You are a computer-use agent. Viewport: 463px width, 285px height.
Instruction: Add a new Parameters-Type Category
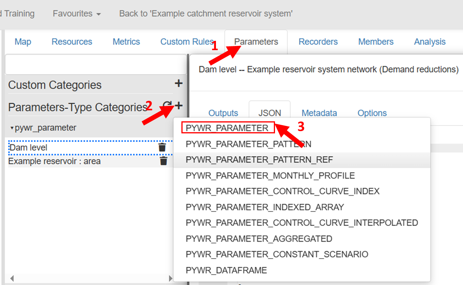179,105
